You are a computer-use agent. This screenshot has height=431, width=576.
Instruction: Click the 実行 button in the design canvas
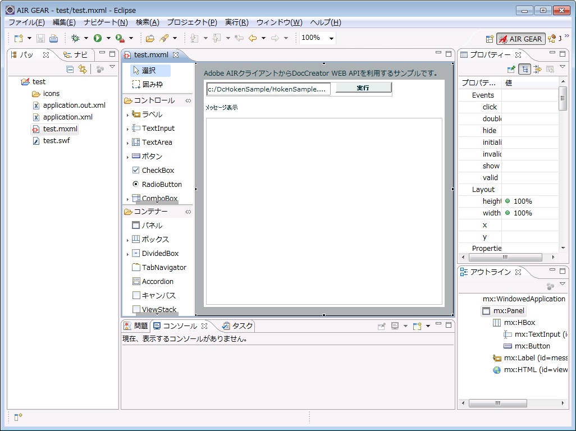pos(363,88)
